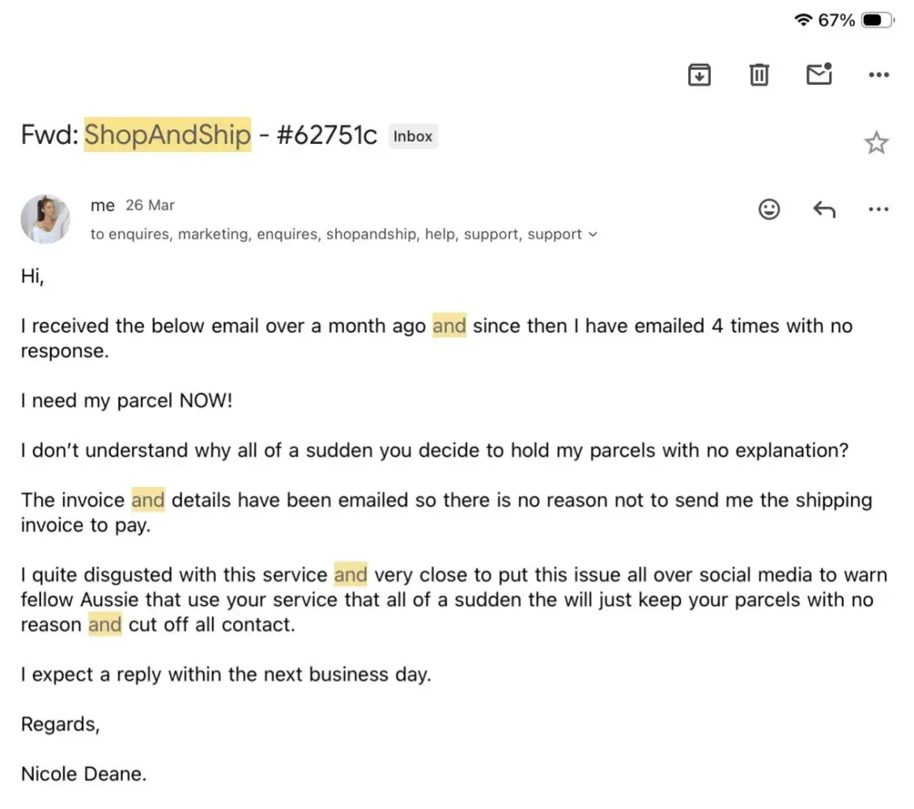Viewport: 914px width, 809px height.
Task: Tap the Wi-Fi status icon
Action: (803, 20)
